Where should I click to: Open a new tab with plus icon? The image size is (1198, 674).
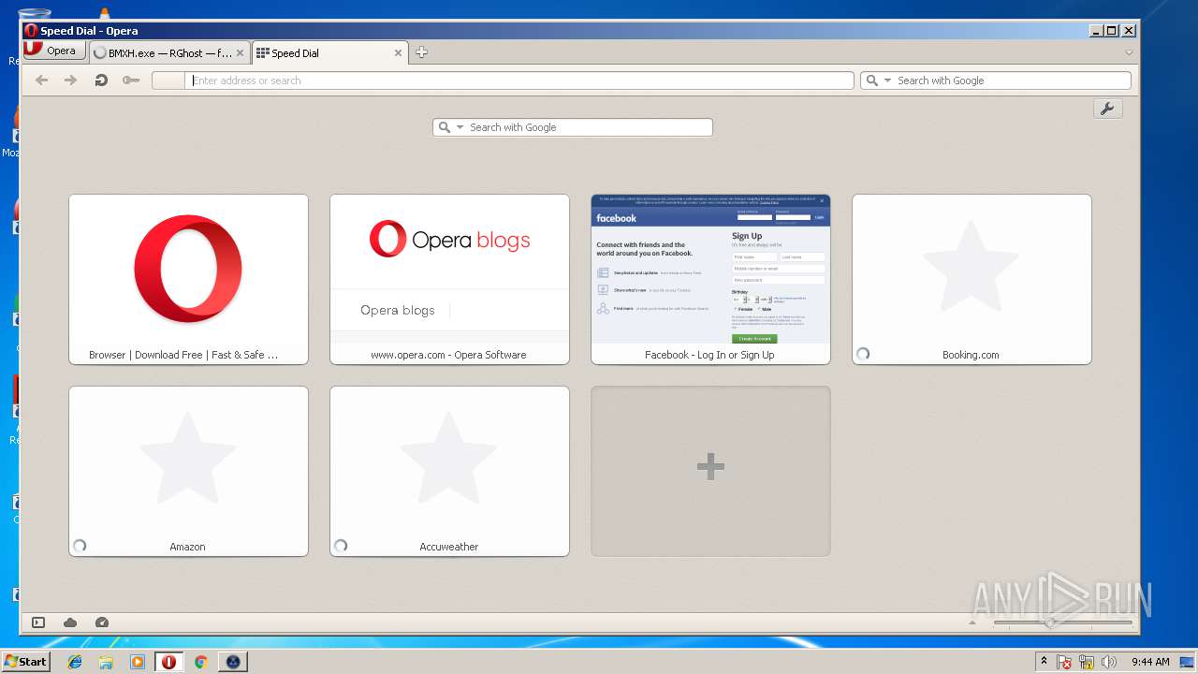point(421,52)
